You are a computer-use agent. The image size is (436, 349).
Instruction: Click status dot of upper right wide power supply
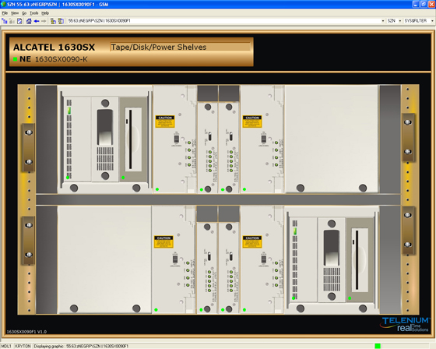click(244, 189)
